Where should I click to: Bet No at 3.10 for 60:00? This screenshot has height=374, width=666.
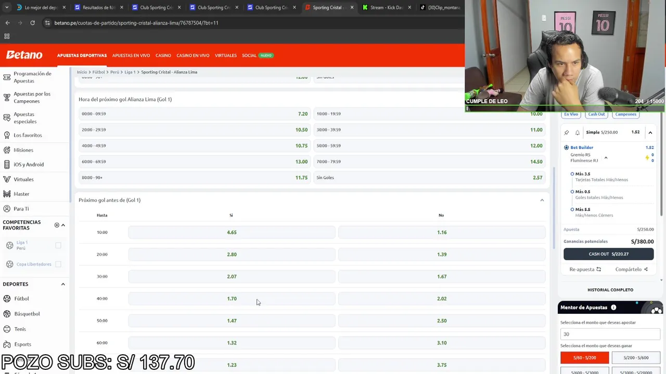(x=442, y=343)
